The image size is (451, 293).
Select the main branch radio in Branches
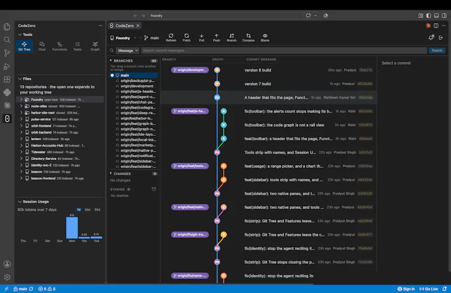click(112, 76)
